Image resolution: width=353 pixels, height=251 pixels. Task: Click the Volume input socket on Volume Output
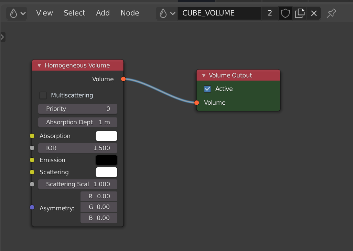[196, 103]
